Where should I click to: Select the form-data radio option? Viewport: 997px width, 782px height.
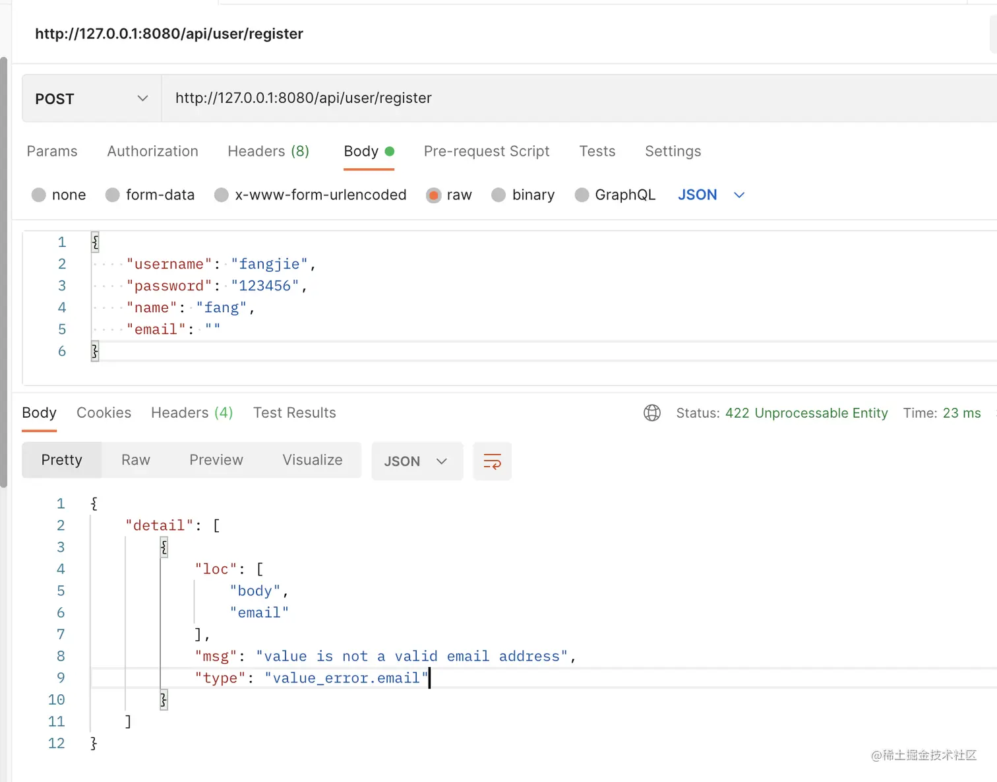(x=113, y=195)
